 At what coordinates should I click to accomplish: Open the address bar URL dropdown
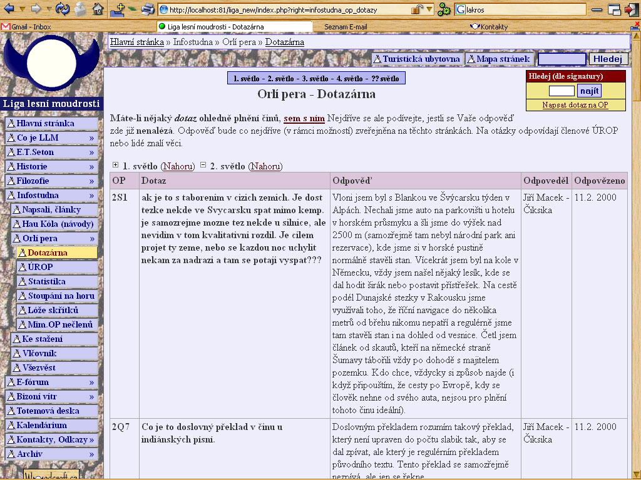429,9
